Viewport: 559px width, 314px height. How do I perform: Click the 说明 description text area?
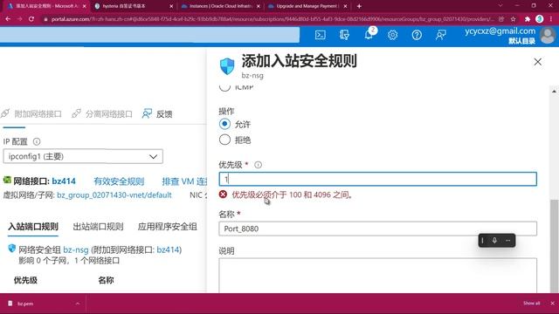pos(377,276)
